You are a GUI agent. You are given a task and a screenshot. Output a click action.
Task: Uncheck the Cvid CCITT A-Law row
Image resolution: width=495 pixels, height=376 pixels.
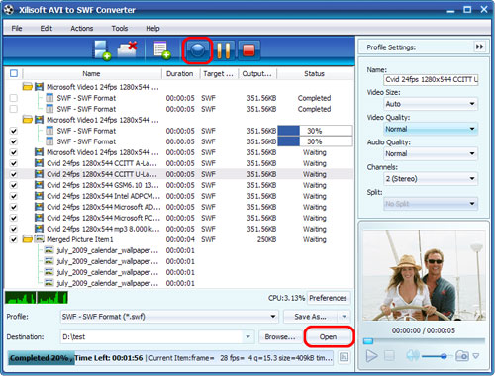14,163
